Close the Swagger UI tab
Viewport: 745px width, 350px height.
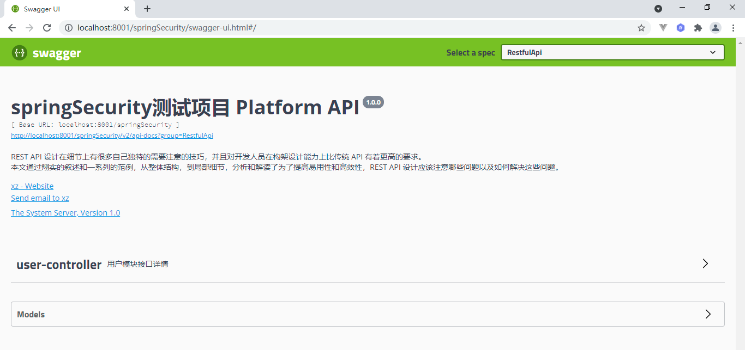click(x=127, y=9)
